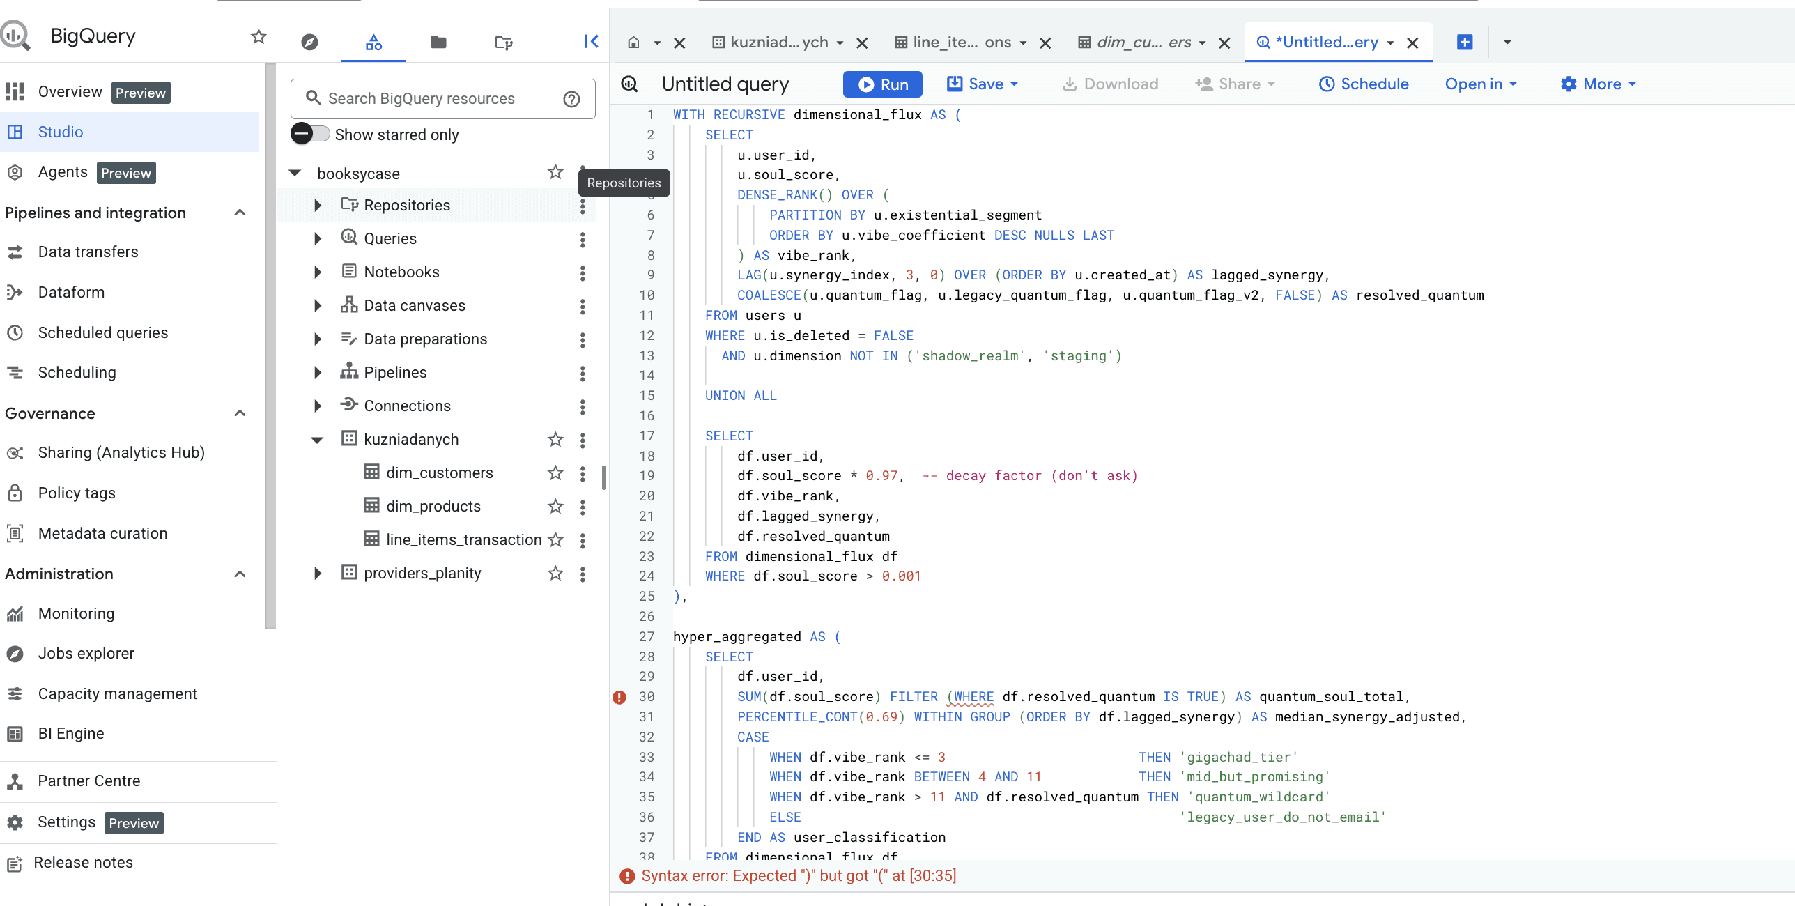This screenshot has height=906, width=1795.
Task: Click the home tab icon
Action: tap(633, 43)
